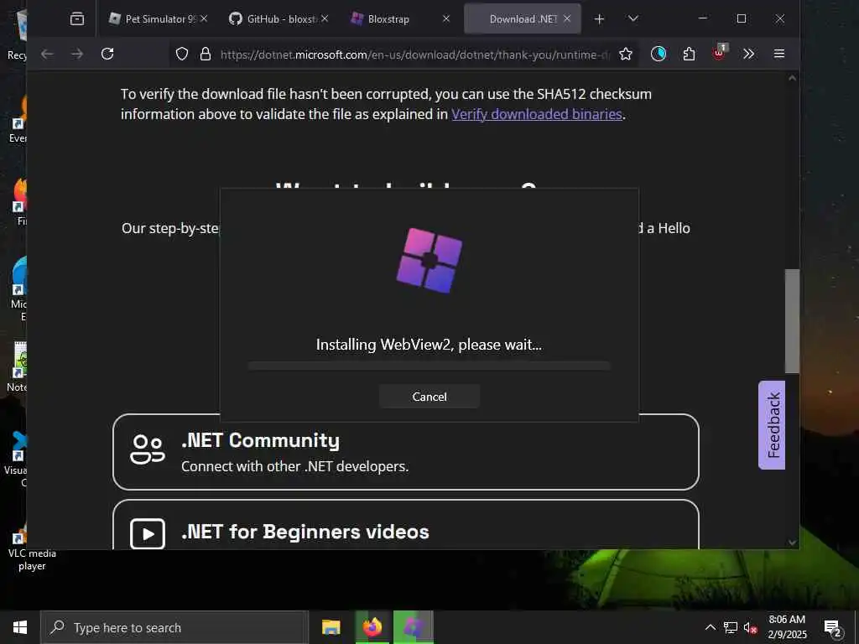Screen dimensions: 859x644
Task: Click the scroll up arrow of the page
Action: [x=792, y=78]
